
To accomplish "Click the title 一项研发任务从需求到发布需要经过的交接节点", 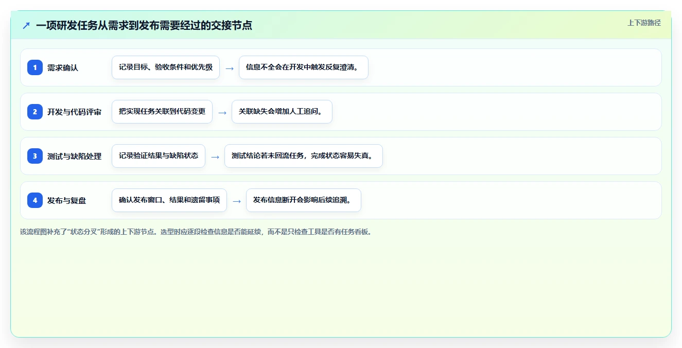I will point(144,25).
